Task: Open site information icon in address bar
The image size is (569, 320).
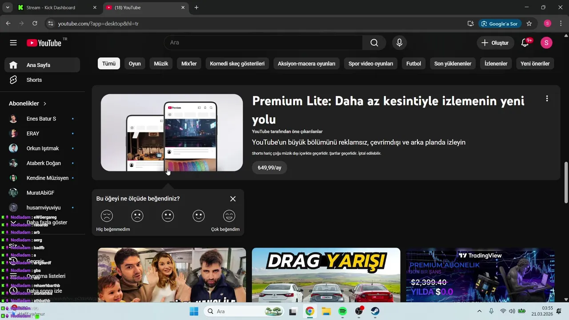Action: click(x=50, y=24)
